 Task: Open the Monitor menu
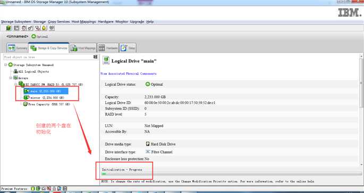(x=122, y=22)
